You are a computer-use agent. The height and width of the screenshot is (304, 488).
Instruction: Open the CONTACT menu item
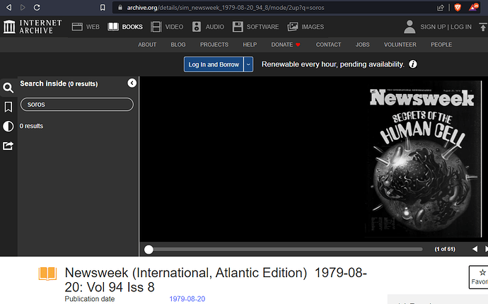point(329,45)
